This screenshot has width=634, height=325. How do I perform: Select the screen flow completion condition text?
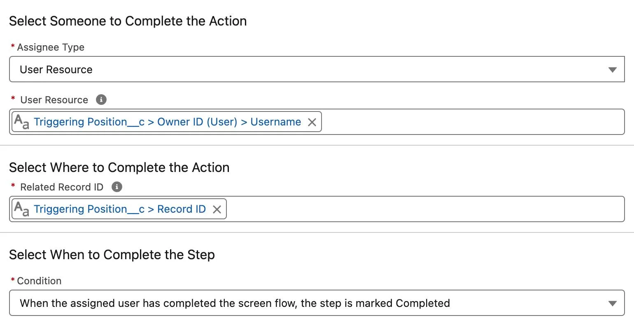click(235, 303)
